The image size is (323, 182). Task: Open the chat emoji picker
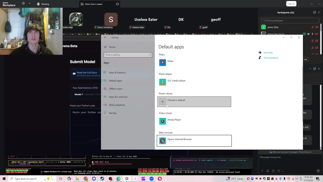click(268, 171)
